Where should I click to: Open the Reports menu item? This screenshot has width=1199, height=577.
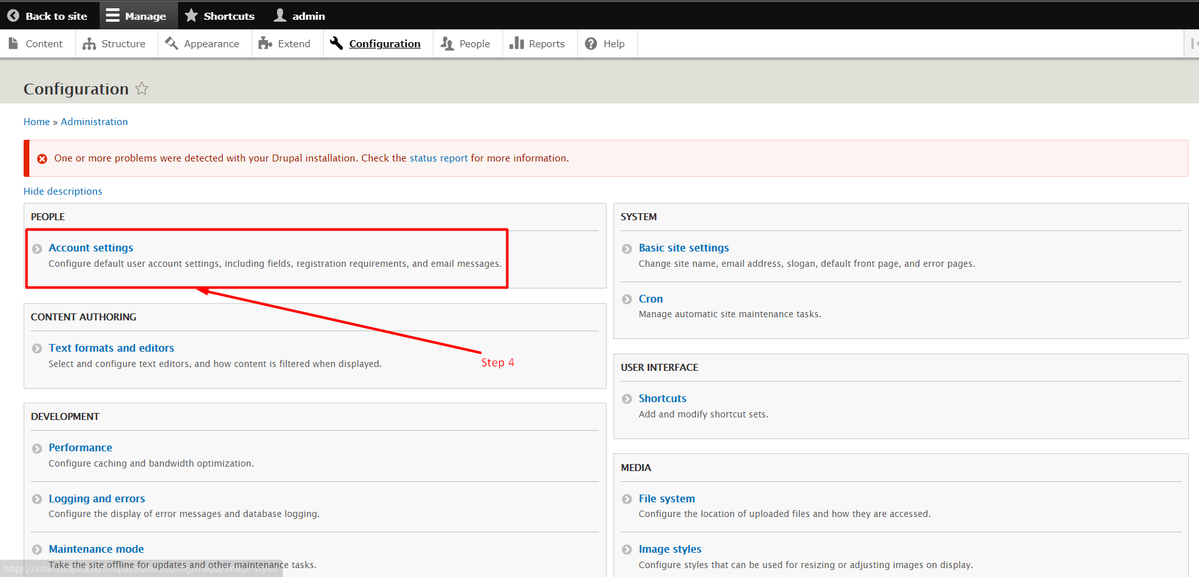539,43
